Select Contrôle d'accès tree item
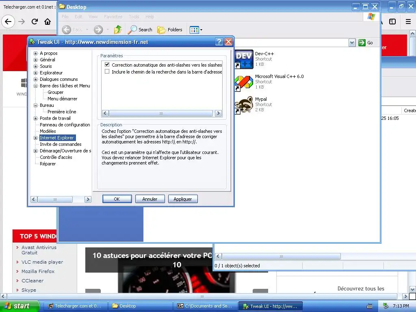Screen dimensions: 416x312 coord(56,157)
